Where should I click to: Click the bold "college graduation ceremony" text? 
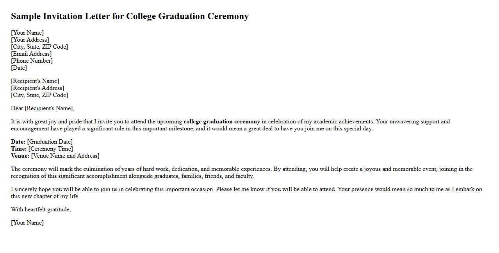pyautogui.click(x=221, y=121)
